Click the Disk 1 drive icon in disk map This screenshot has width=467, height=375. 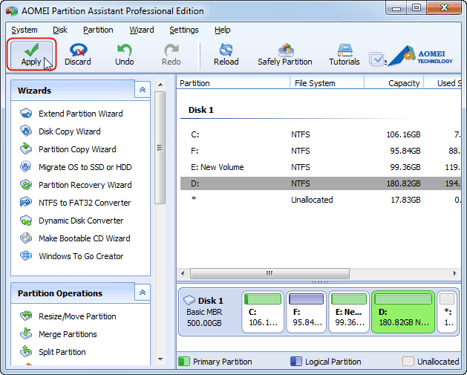pyautogui.click(x=189, y=300)
